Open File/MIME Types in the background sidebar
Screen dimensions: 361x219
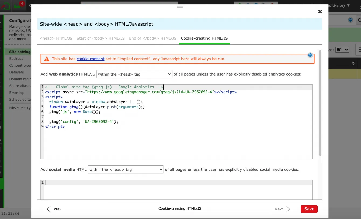(x=20, y=108)
